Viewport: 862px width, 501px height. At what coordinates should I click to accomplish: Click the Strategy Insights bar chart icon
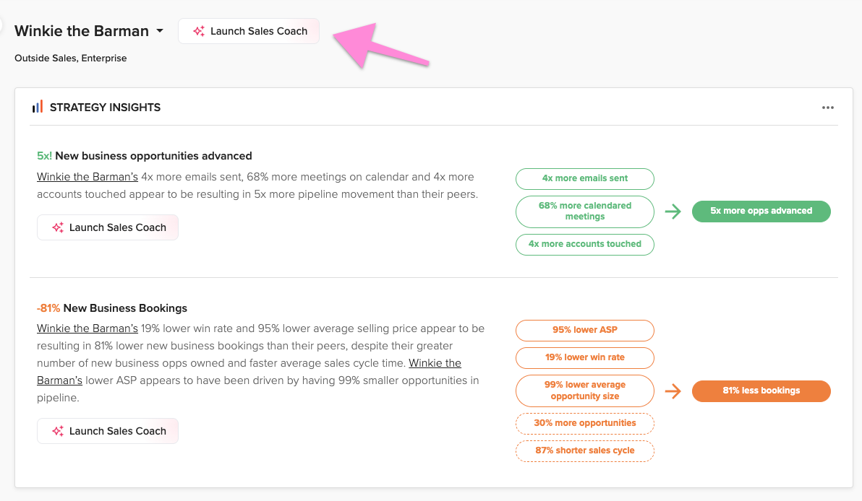(x=38, y=106)
